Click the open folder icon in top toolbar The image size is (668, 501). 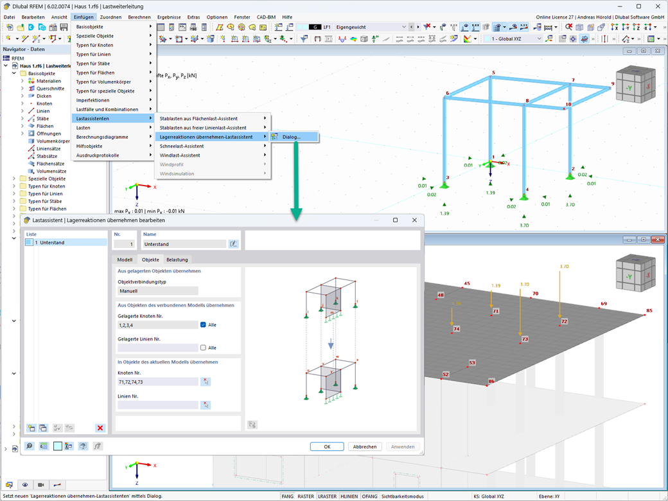pyautogui.click(x=20, y=27)
